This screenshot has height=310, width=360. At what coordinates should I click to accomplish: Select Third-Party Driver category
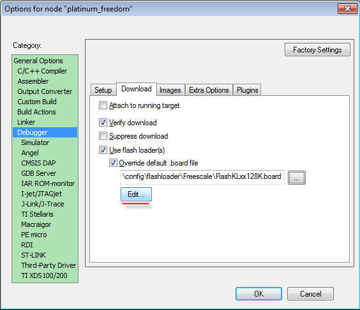click(49, 265)
